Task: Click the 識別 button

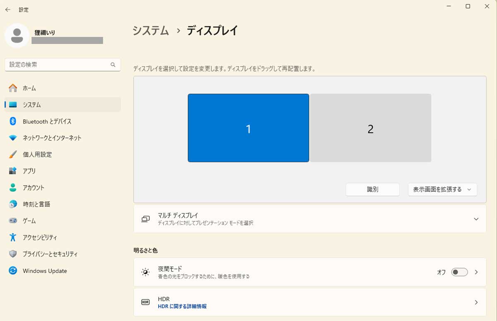Action: pos(373,190)
